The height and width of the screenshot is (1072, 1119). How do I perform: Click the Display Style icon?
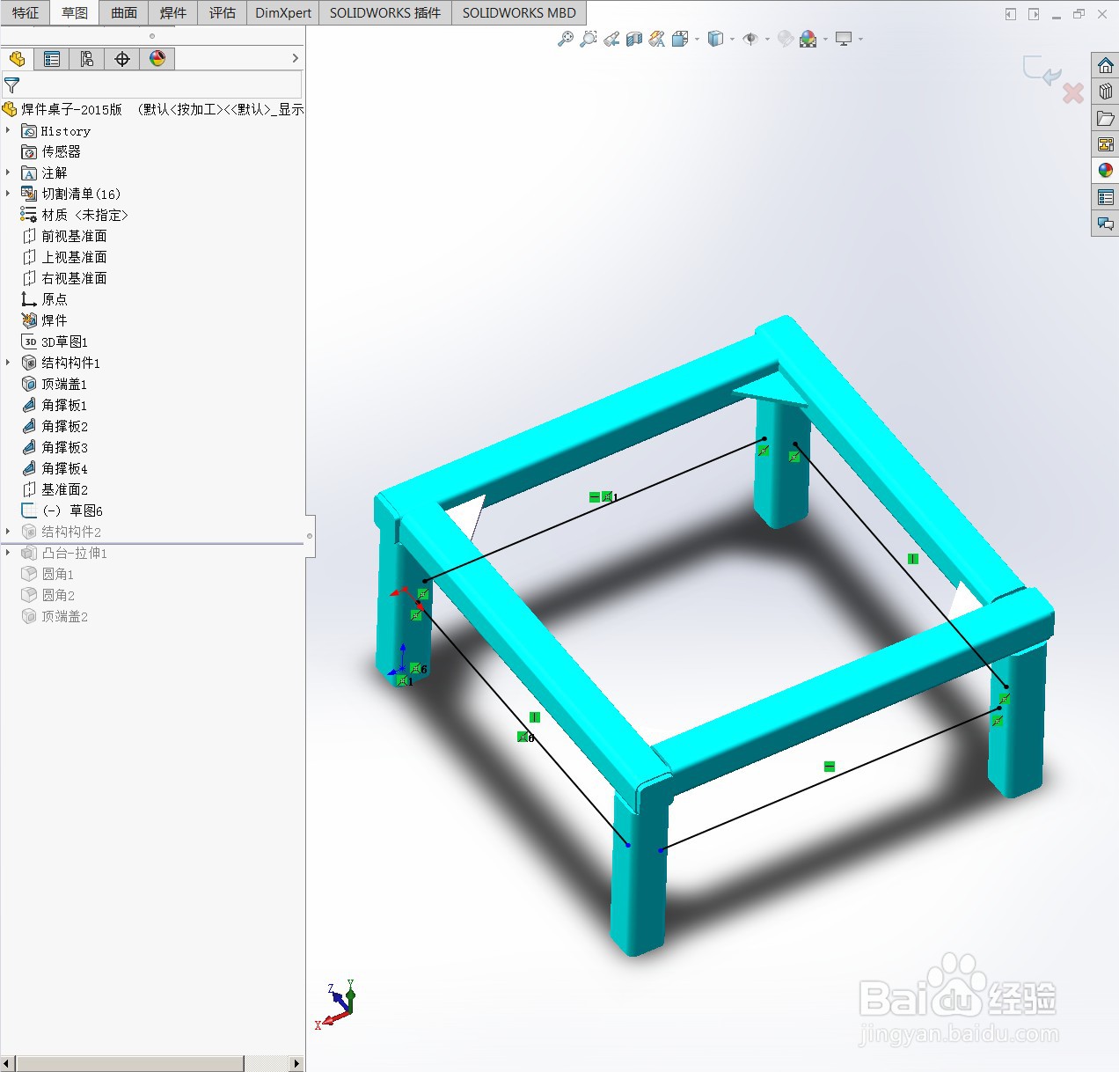coord(715,39)
